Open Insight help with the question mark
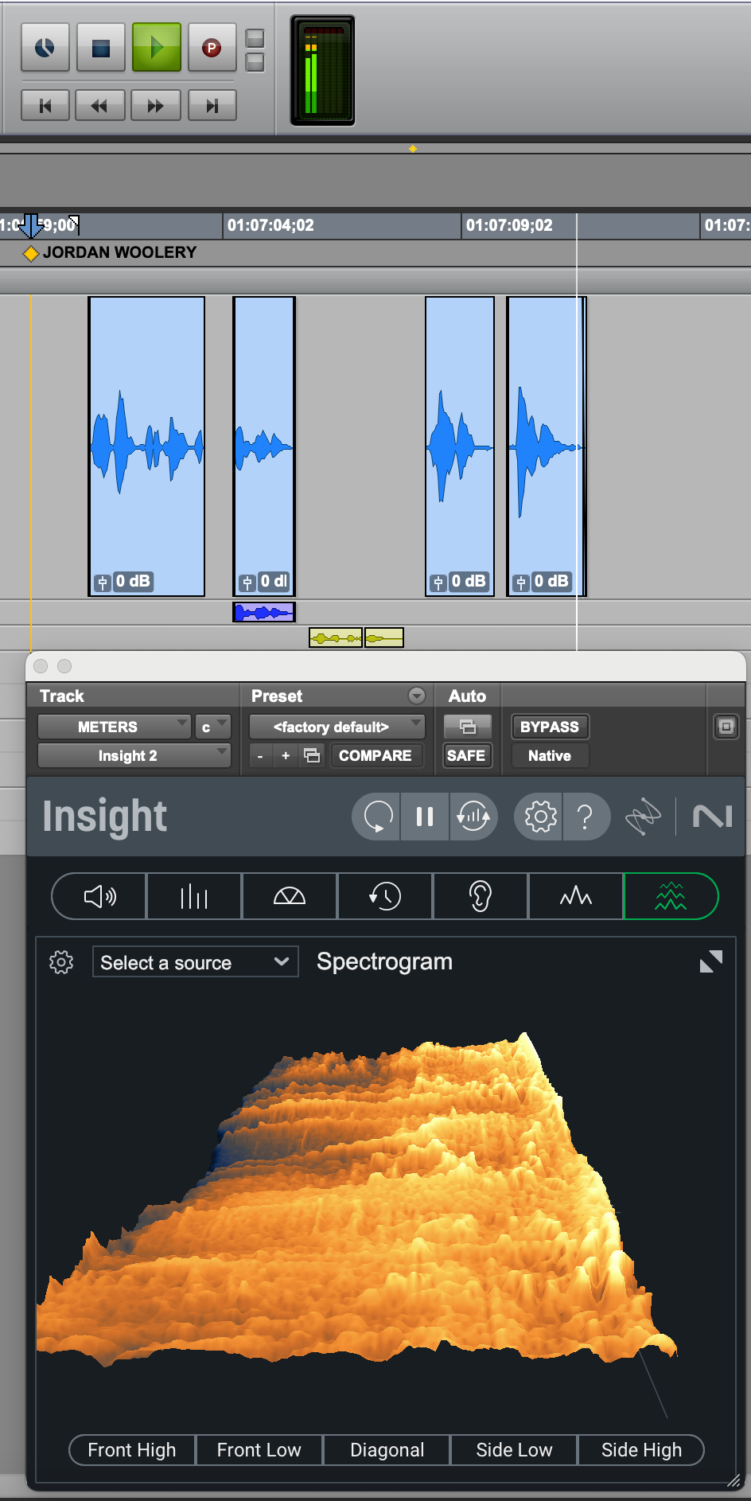Viewport: 751px width, 1501px height. 586,817
